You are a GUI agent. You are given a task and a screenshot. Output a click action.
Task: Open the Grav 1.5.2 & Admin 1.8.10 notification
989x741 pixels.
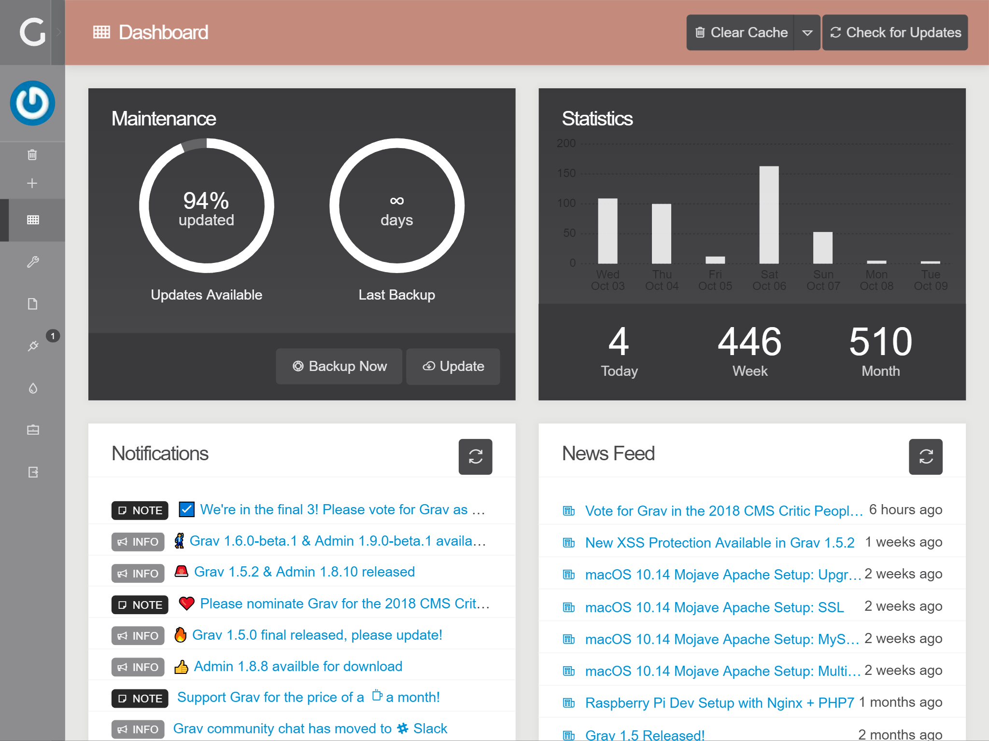click(x=304, y=572)
